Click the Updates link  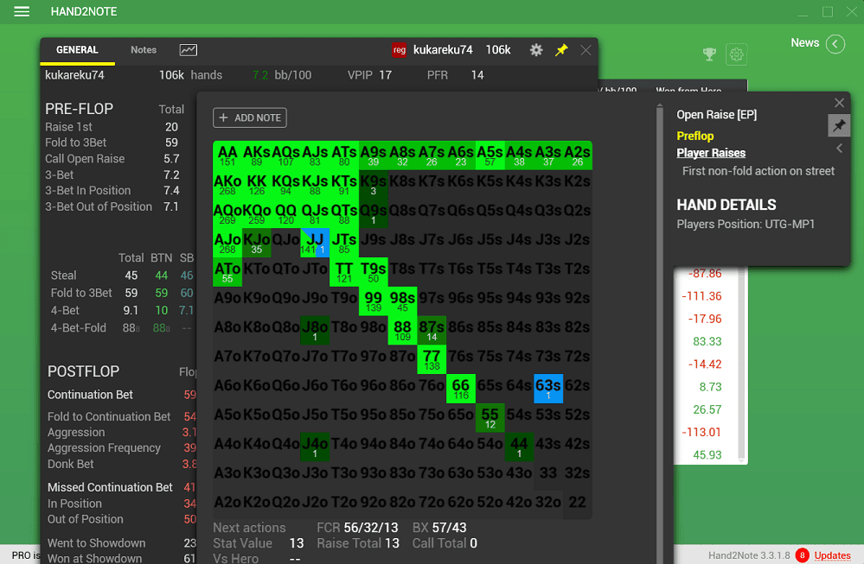point(832,555)
